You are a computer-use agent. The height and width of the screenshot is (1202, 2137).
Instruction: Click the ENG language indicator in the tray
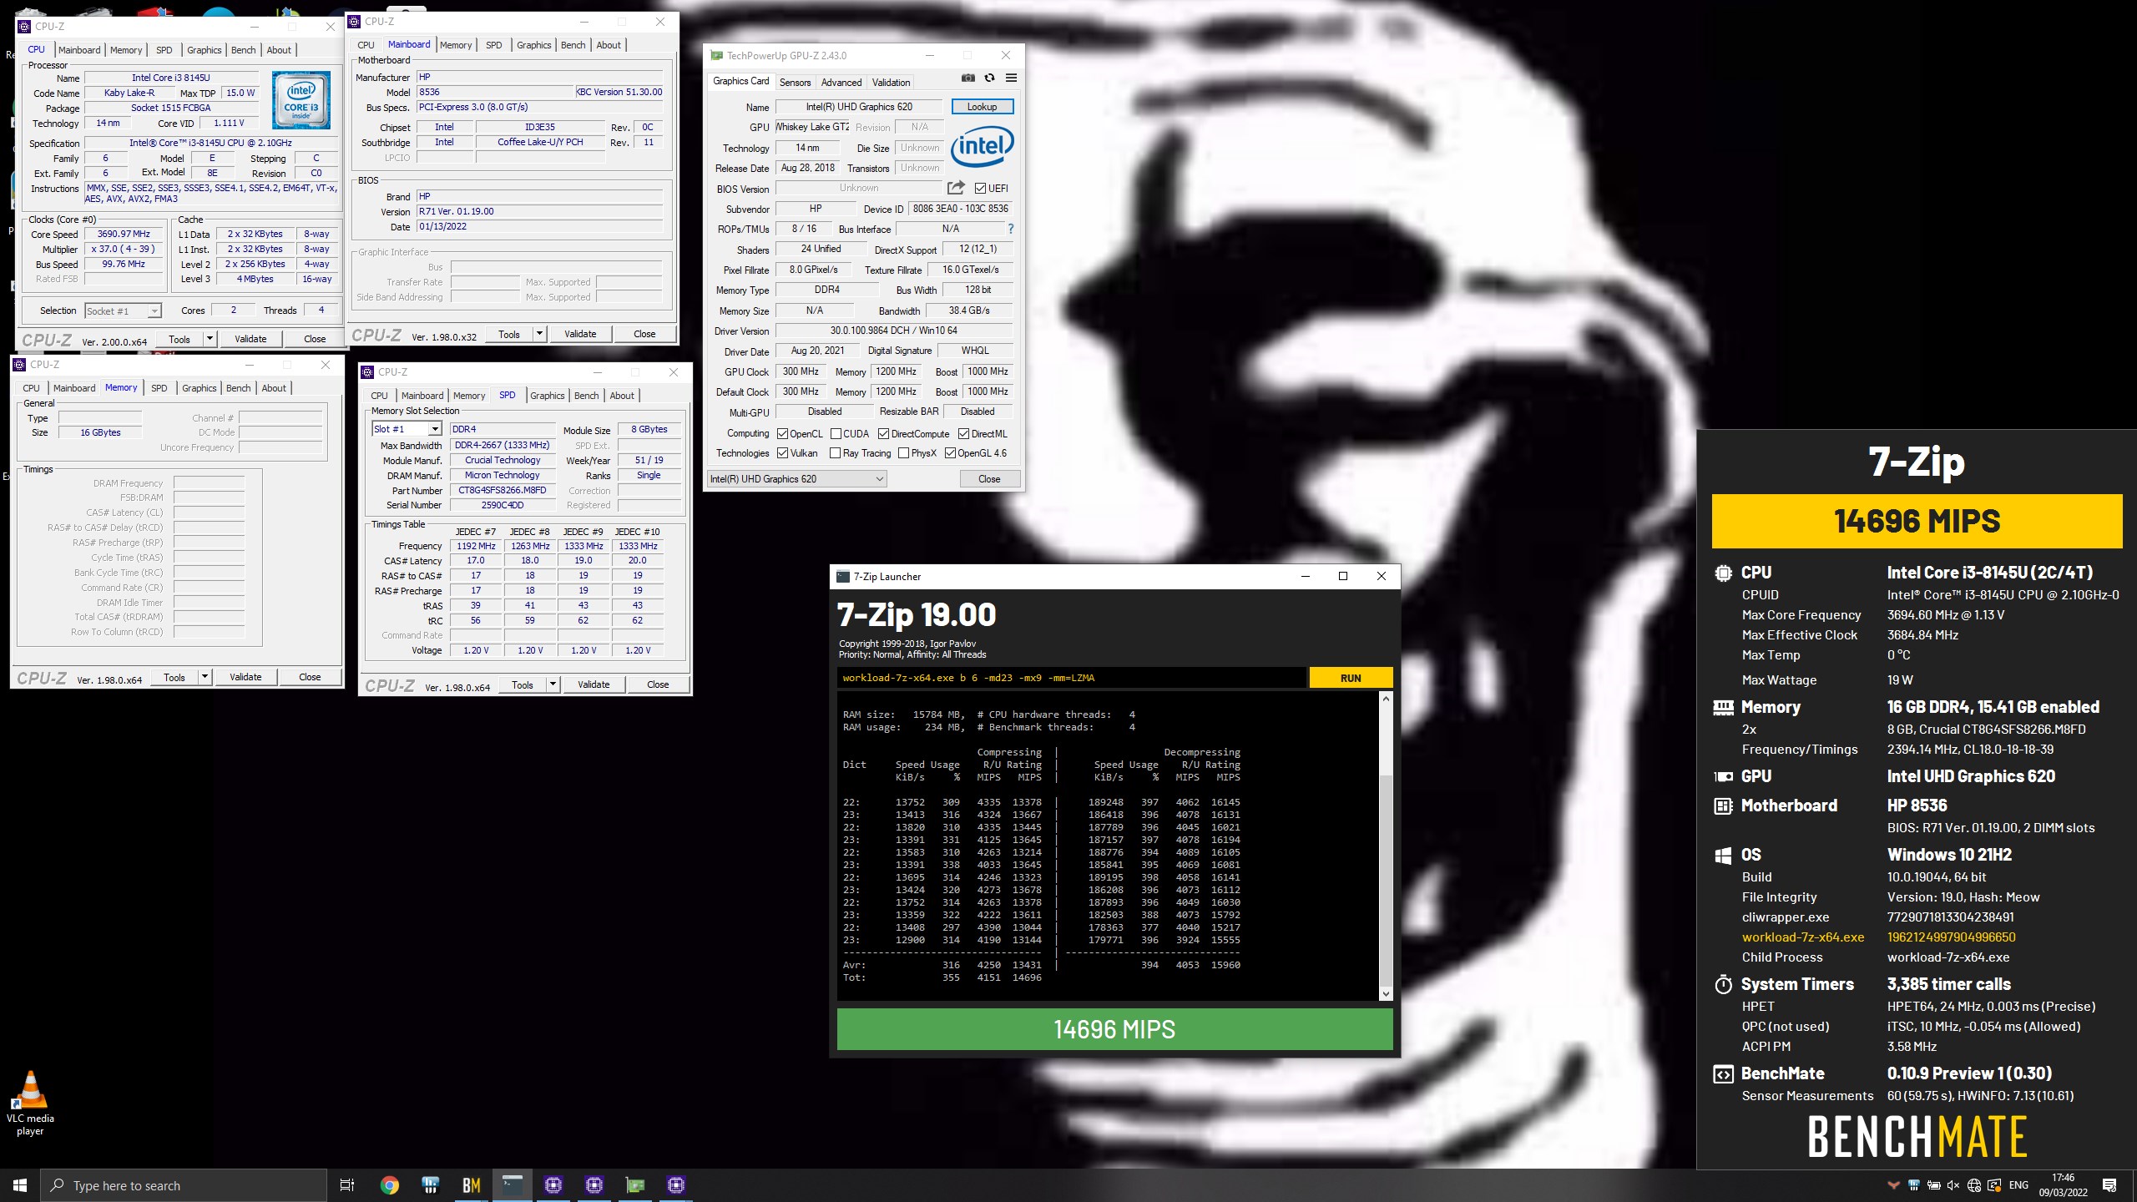click(2018, 1185)
